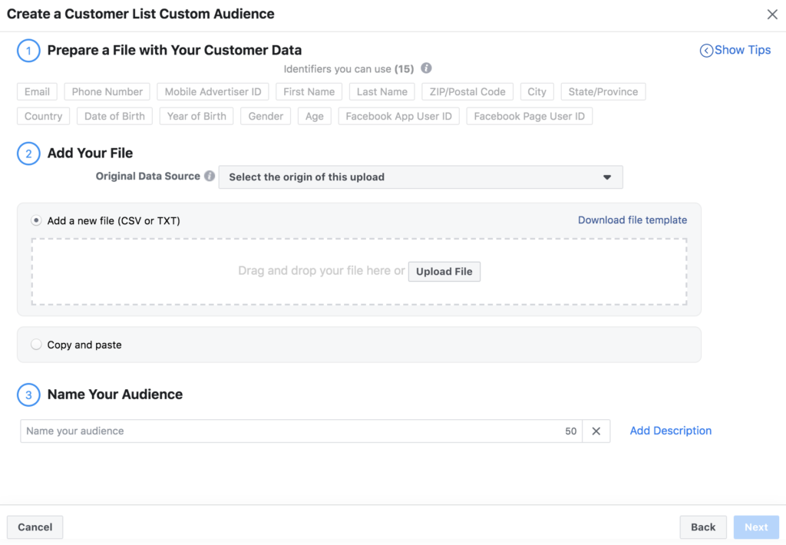Select the Copy and paste radio option
The image size is (786, 545).
pyautogui.click(x=36, y=345)
